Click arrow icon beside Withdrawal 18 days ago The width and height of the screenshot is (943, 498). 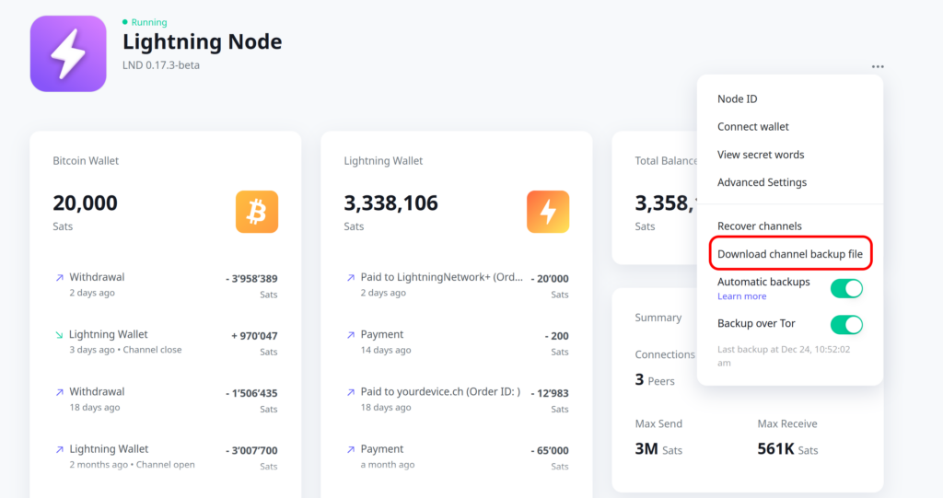(x=60, y=392)
